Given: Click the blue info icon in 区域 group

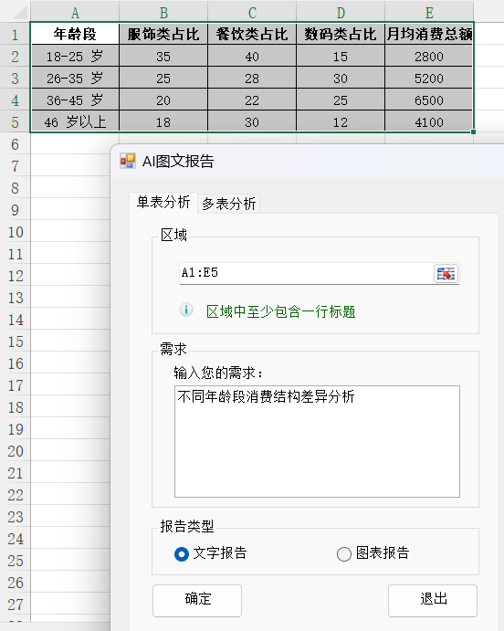Looking at the screenshot, I should click(x=186, y=310).
